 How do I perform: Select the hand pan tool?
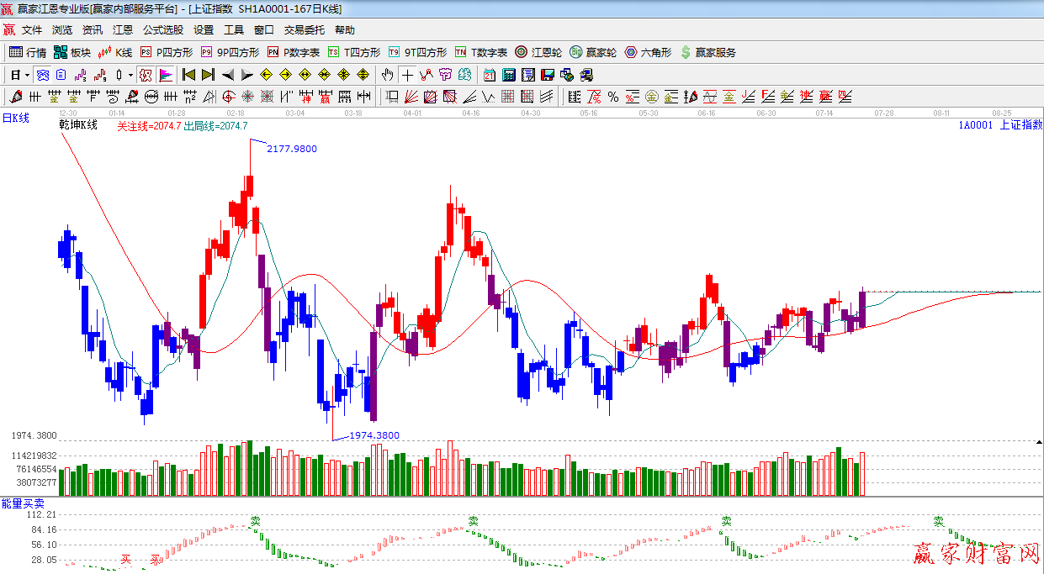pos(388,75)
